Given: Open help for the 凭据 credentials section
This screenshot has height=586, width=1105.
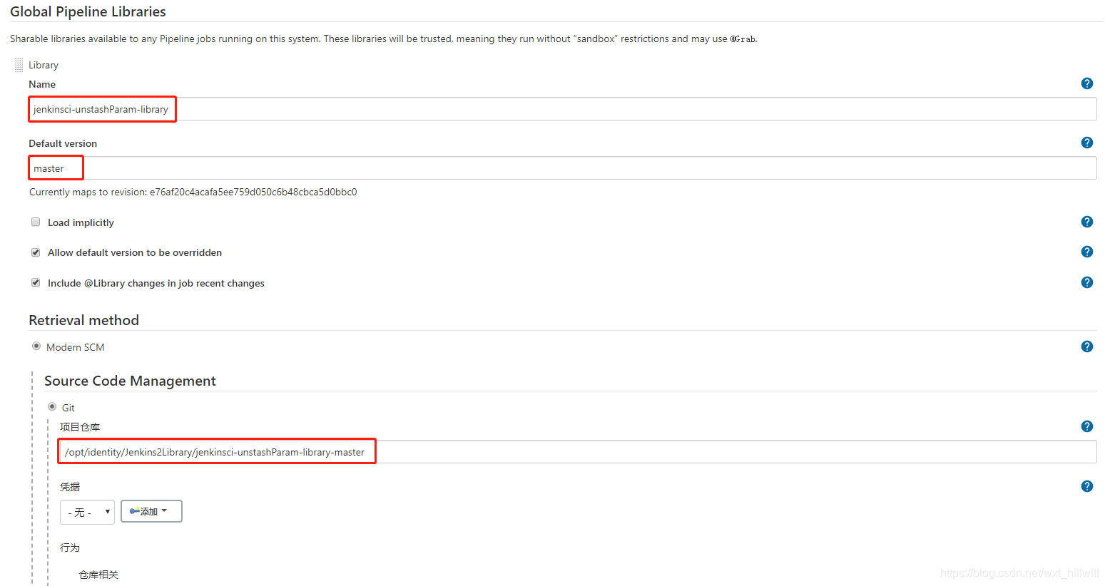Looking at the screenshot, I should [x=1086, y=485].
